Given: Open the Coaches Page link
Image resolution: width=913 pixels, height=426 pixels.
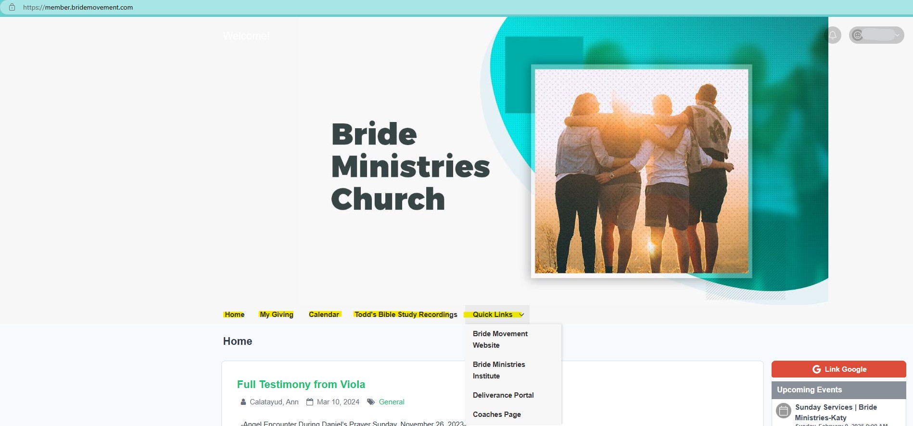Looking at the screenshot, I should pos(497,414).
